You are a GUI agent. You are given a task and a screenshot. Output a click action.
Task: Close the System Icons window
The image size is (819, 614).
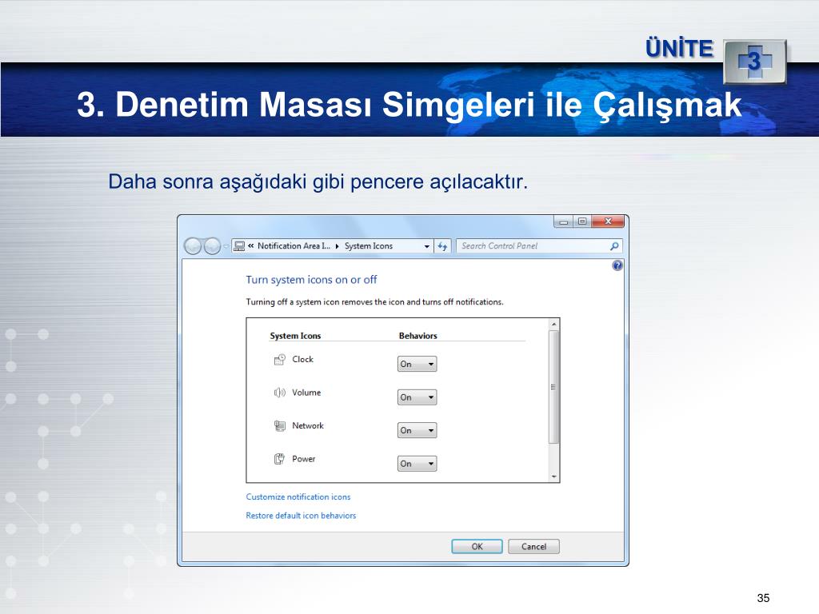(608, 222)
